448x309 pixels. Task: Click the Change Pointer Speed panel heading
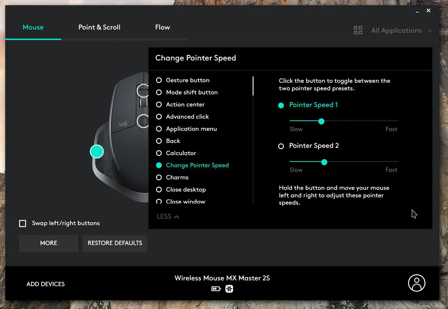click(196, 58)
